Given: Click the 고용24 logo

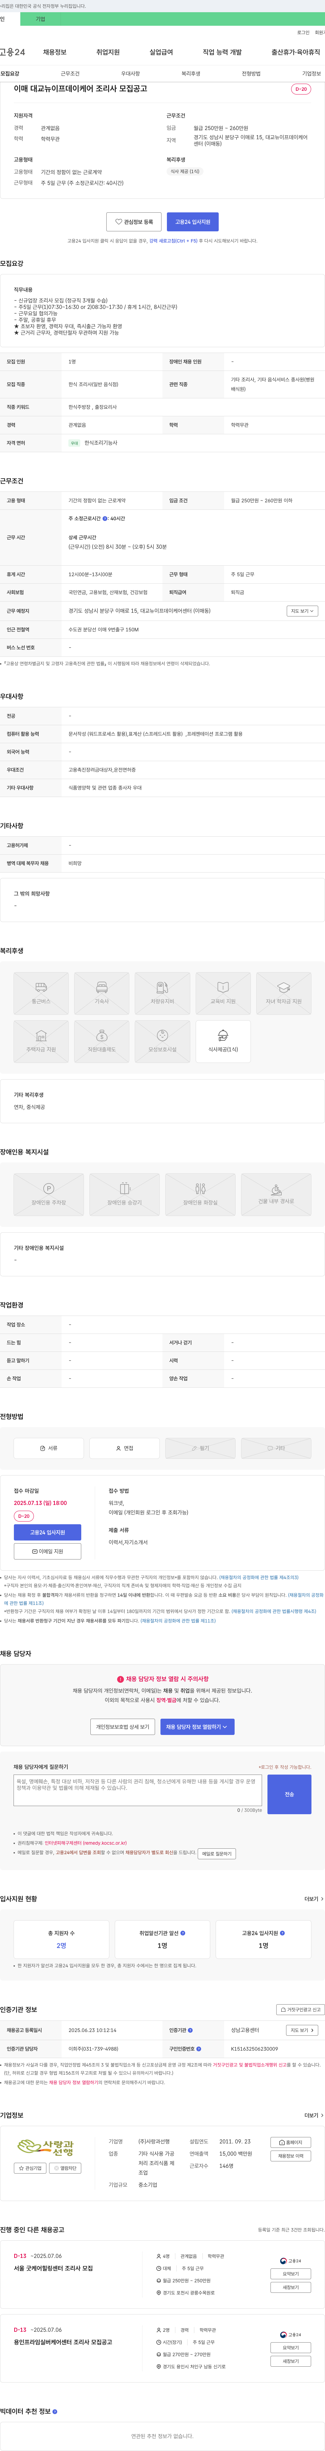Looking at the screenshot, I should point(12,52).
